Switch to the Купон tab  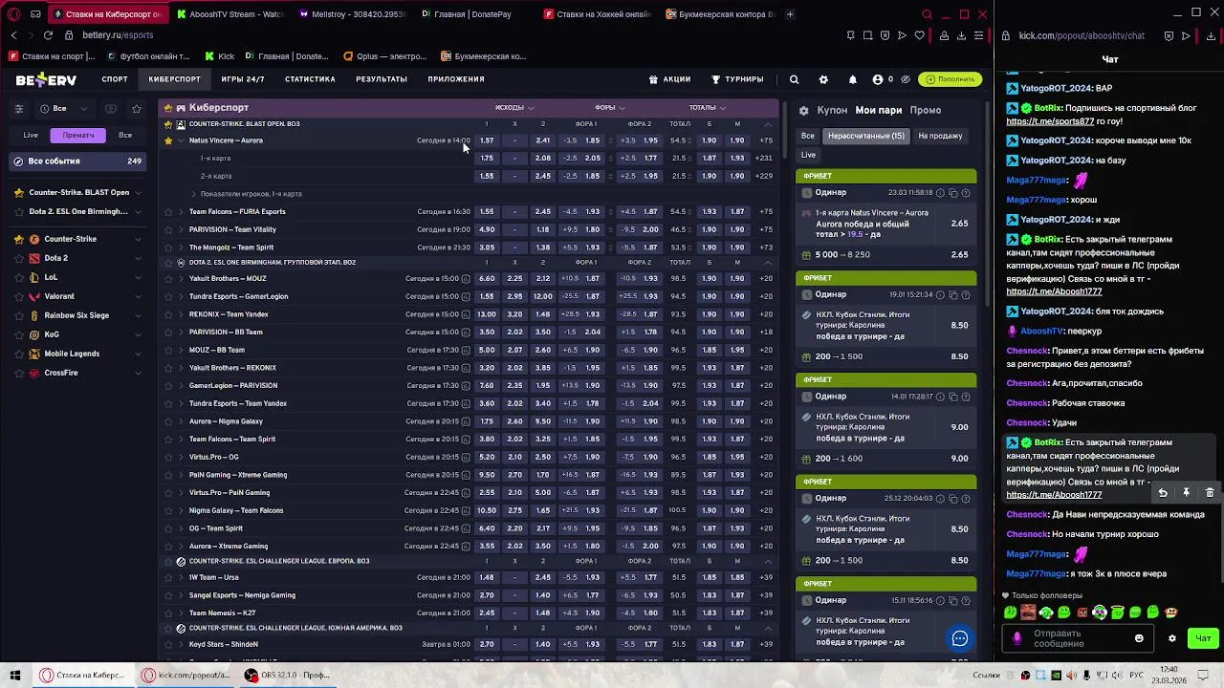point(832,111)
